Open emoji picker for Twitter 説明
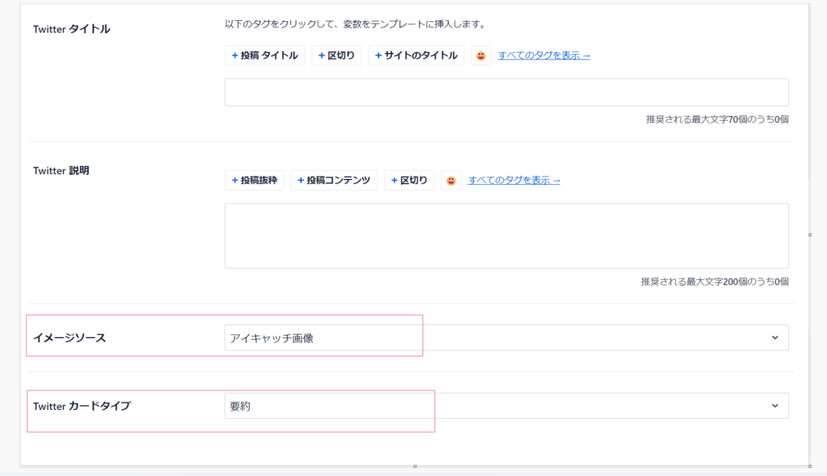The image size is (827, 476). click(x=451, y=180)
